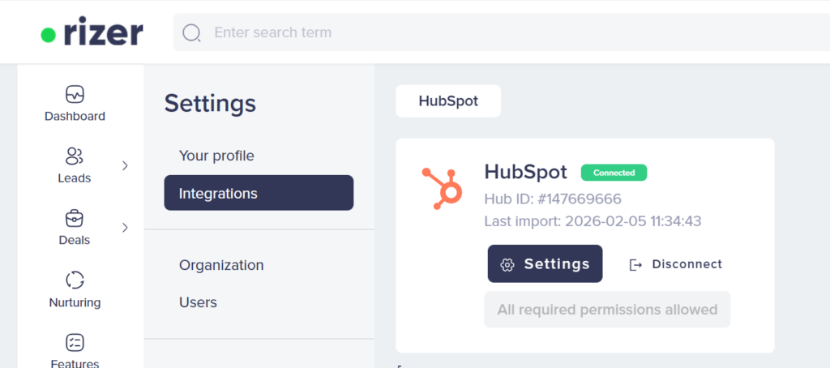
Task: Disconnect the HubSpot integration
Action: [x=686, y=264]
